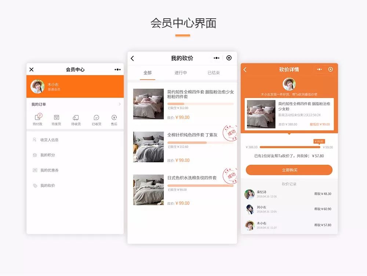Screen dimensions: 367x276
Task: Expand 我的订单 using the chevron
Action: pos(119,104)
